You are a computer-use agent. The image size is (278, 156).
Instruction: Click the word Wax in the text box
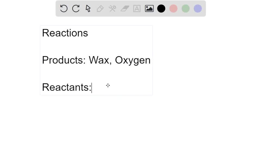click(99, 60)
